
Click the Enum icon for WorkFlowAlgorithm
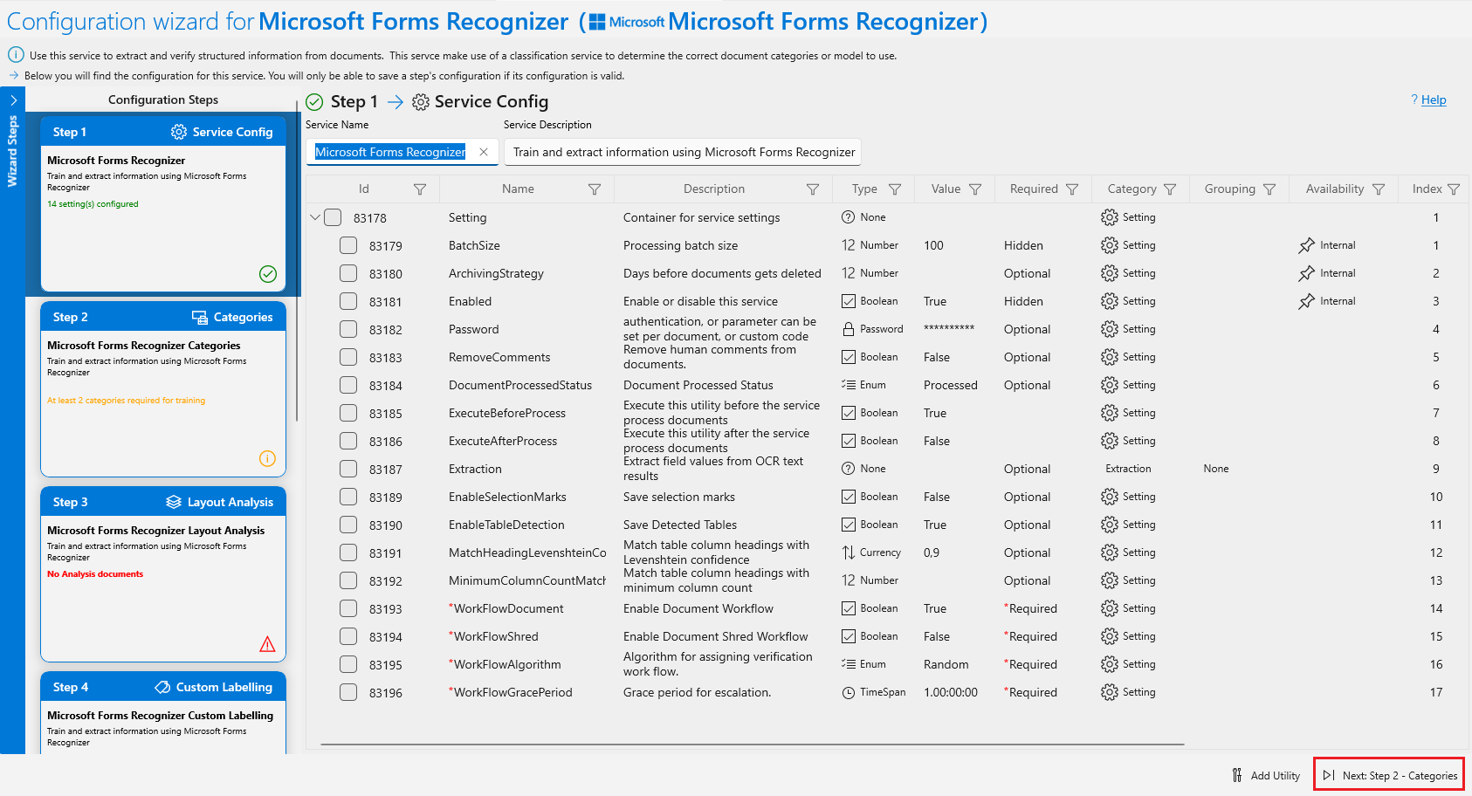click(x=849, y=664)
